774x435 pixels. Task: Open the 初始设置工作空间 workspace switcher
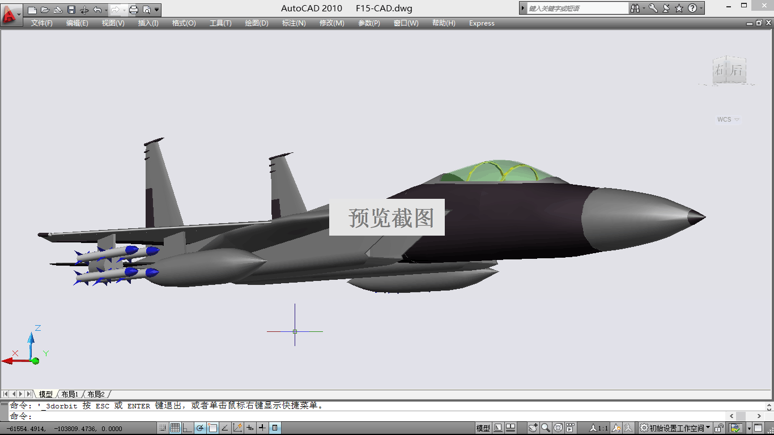pyautogui.click(x=675, y=428)
